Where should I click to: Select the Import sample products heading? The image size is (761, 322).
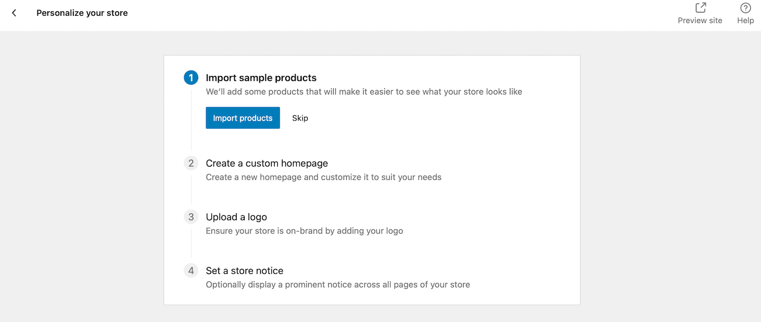(261, 78)
